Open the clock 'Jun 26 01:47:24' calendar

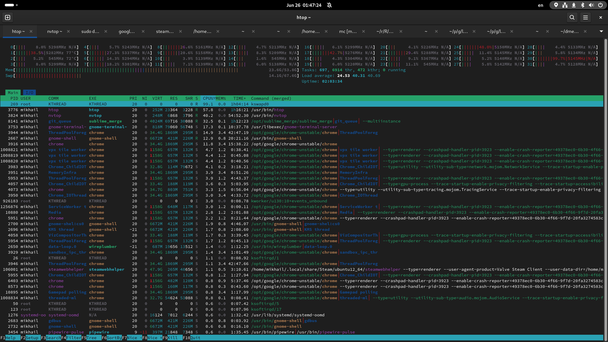click(304, 5)
